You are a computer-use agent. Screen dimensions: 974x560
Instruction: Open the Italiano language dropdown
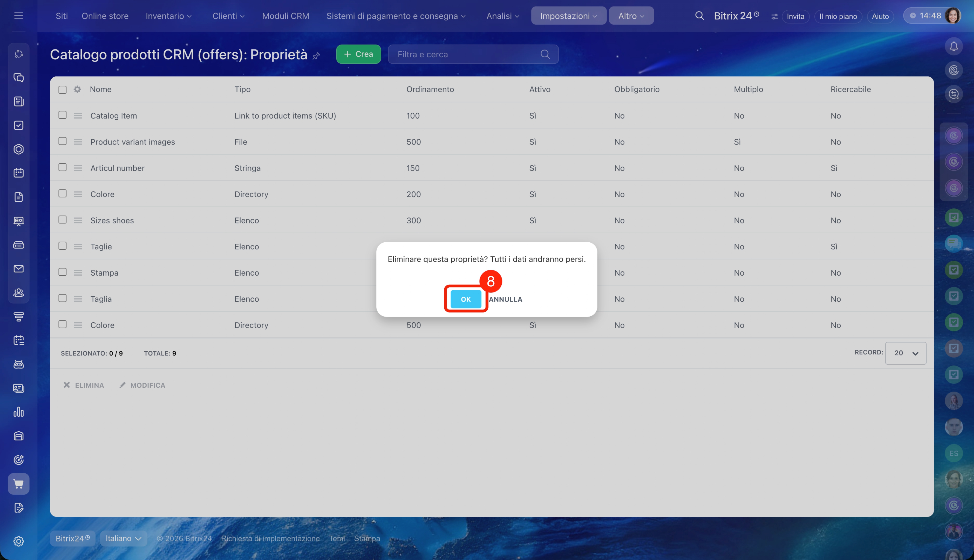tap(123, 538)
